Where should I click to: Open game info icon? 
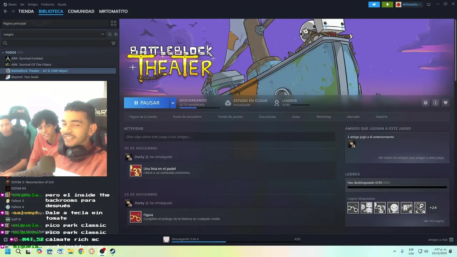click(x=436, y=103)
